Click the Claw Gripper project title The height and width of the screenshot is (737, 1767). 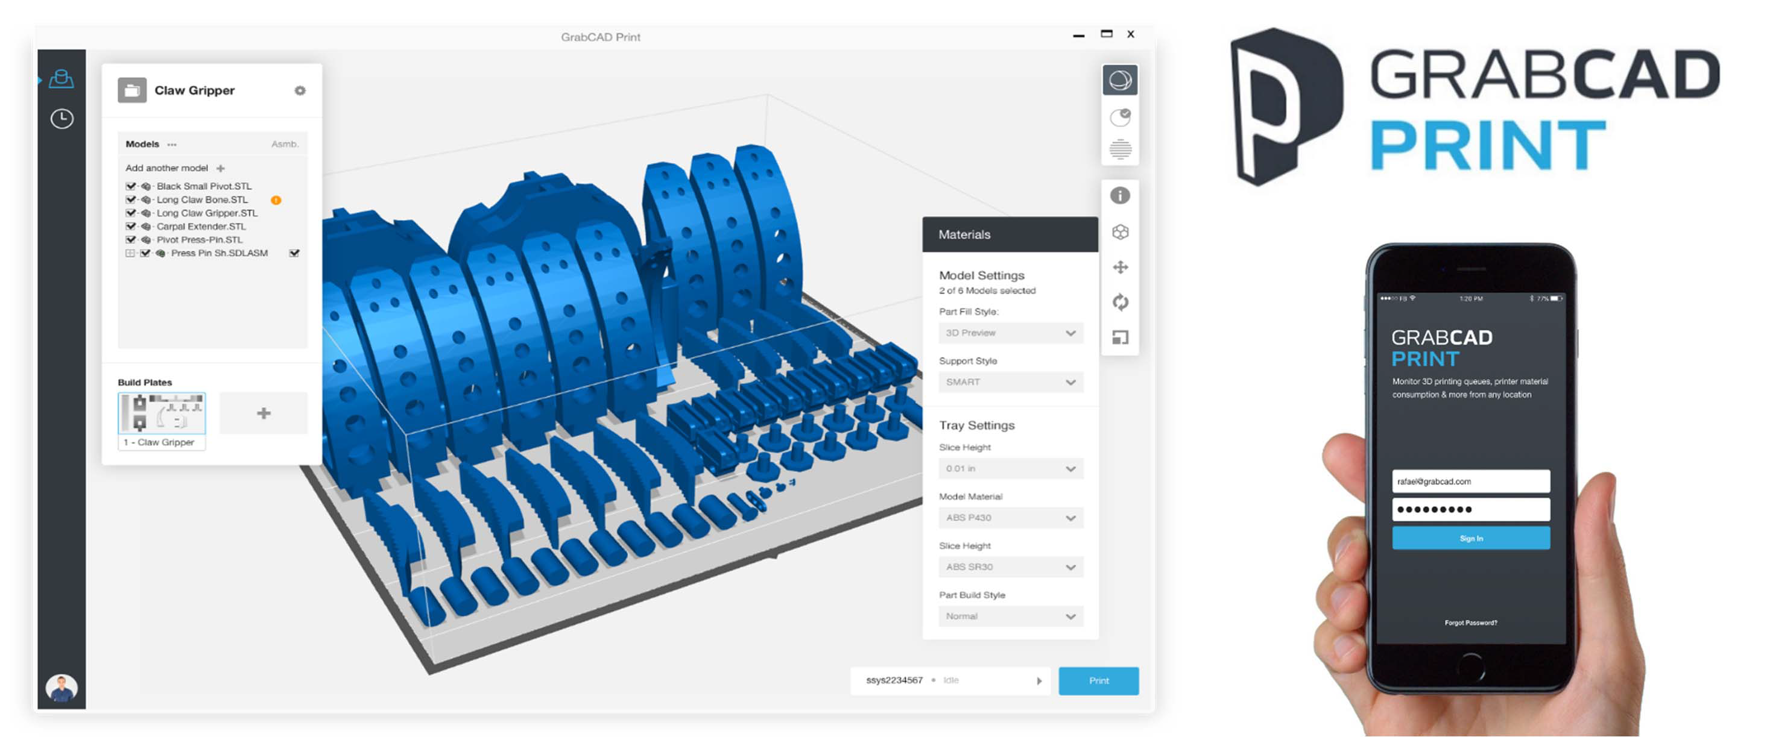pyautogui.click(x=194, y=90)
